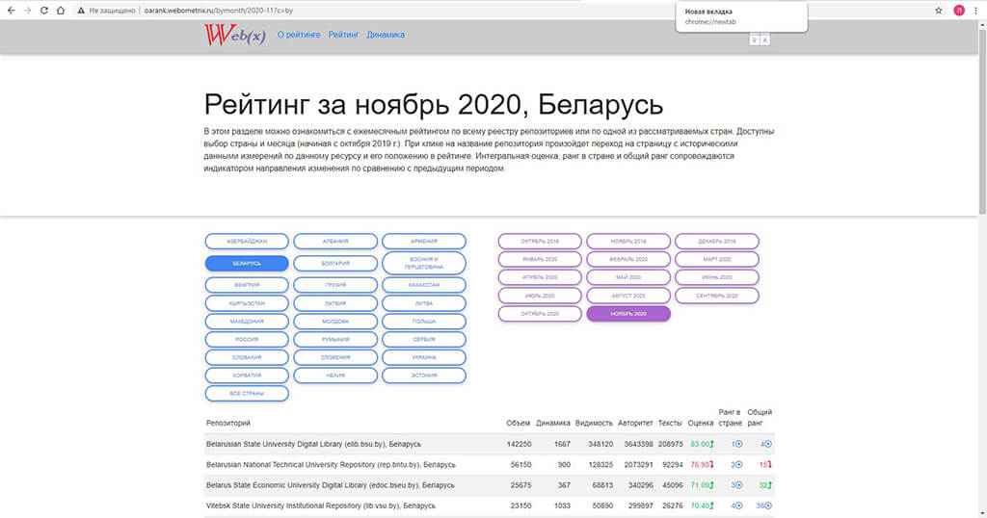Open the browser home page icon
Viewport: 987px width, 518px height.
61,10
